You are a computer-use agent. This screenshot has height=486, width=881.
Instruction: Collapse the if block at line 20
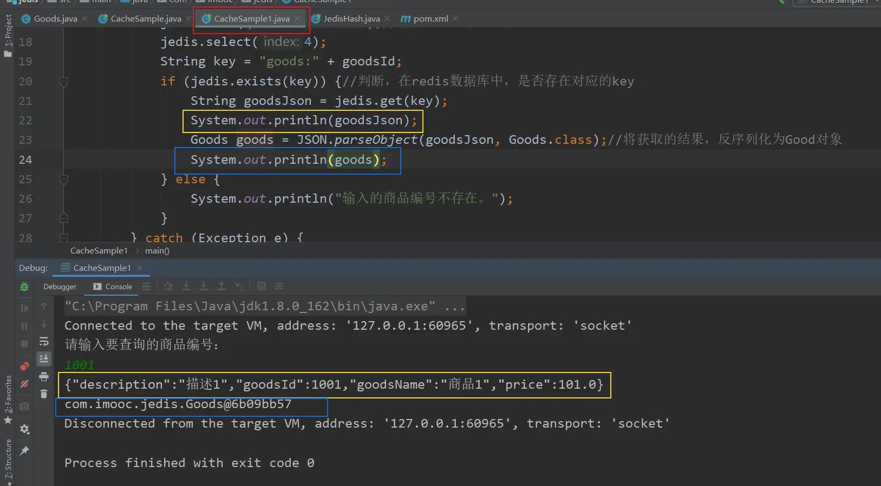tap(63, 82)
